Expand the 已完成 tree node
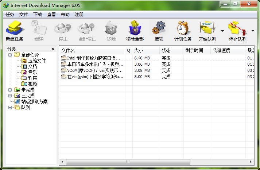Screen dimensions: 260x170 click(x=10, y=96)
